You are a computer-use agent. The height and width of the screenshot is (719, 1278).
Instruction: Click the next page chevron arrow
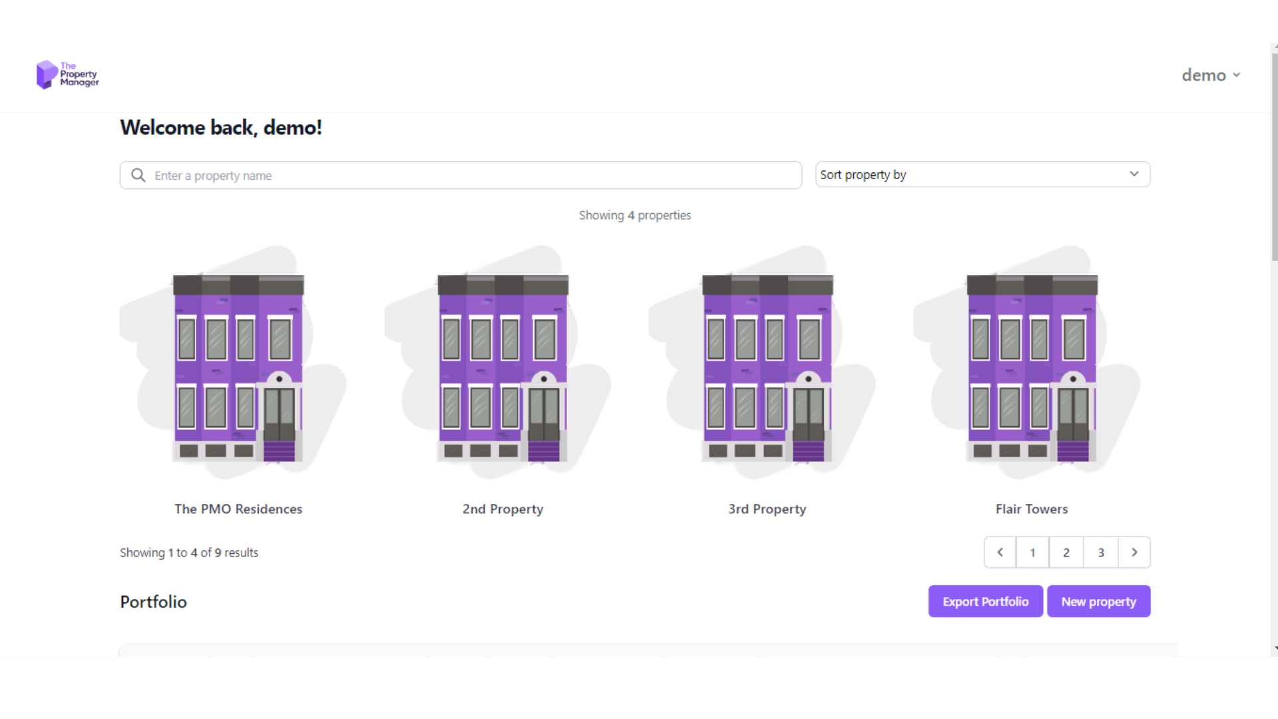pos(1134,552)
